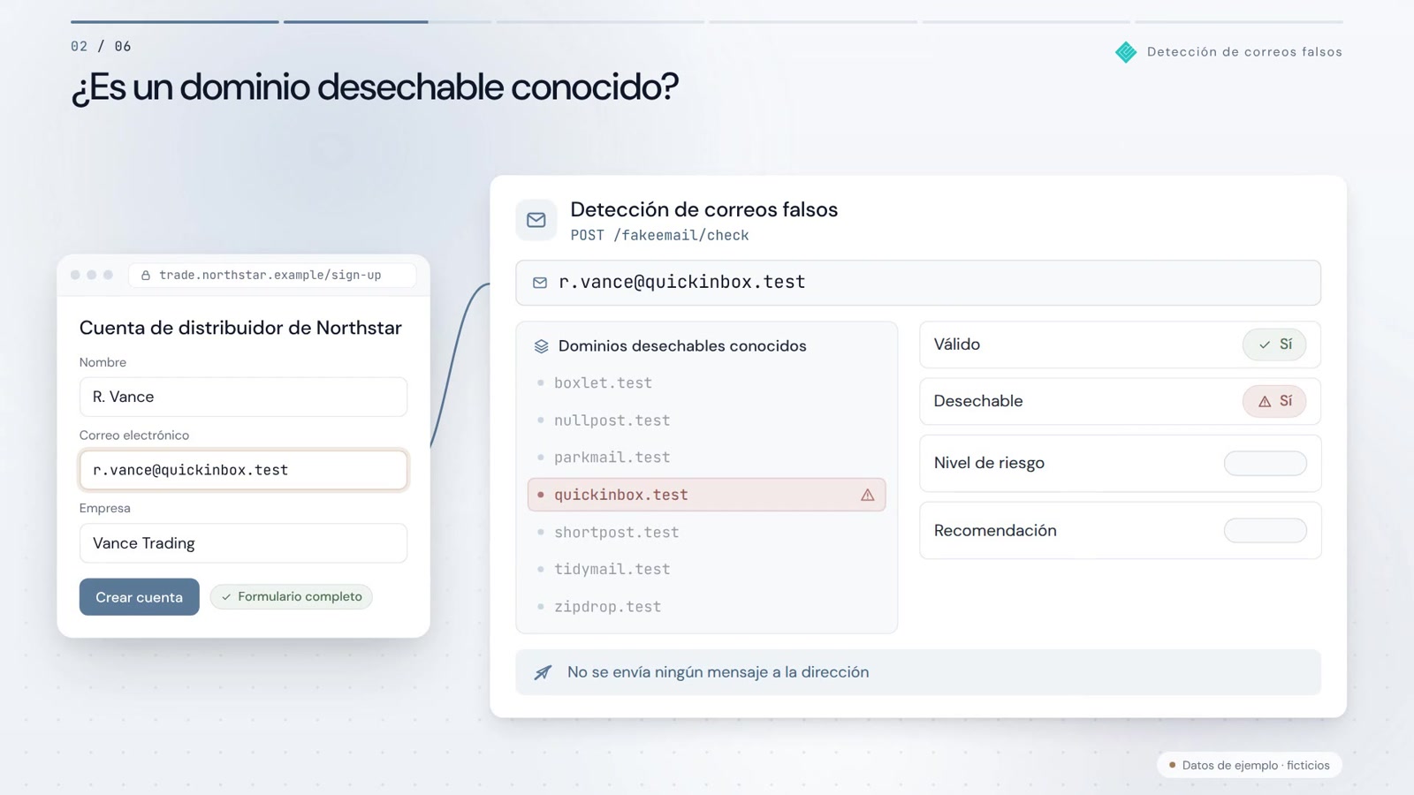Click the Detección de correos falsos label at top right
The height and width of the screenshot is (795, 1414).
1244,52
